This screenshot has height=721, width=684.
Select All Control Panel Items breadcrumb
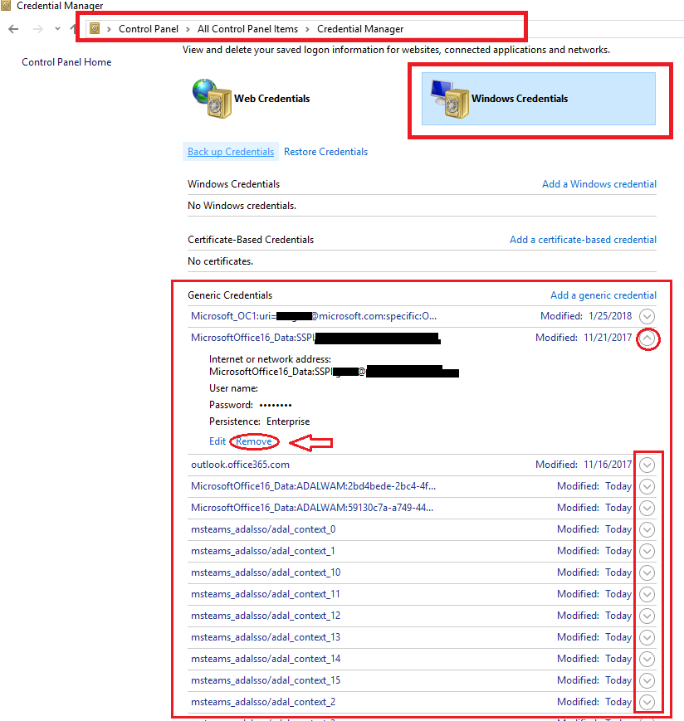coord(247,29)
